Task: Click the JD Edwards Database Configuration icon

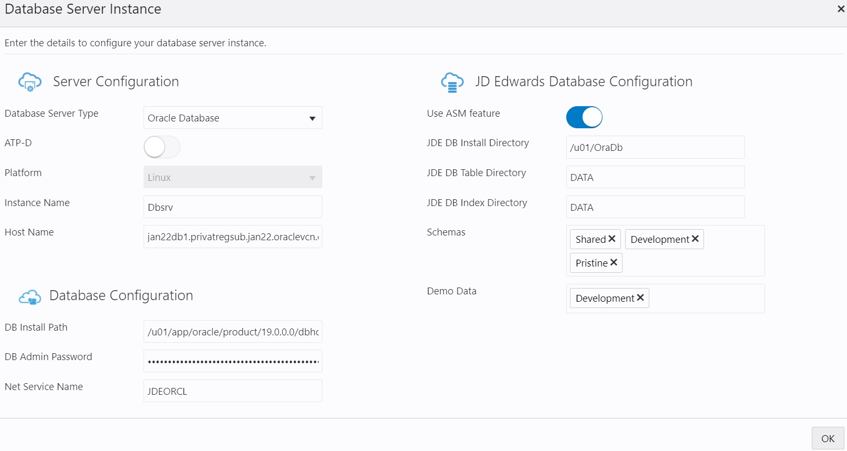Action: click(452, 83)
